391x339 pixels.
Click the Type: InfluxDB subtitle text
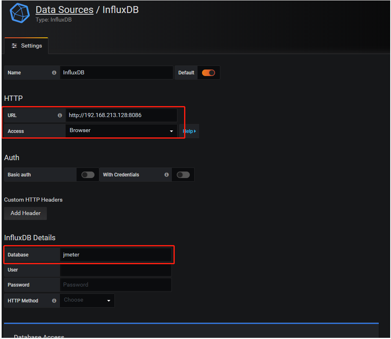coord(54,20)
